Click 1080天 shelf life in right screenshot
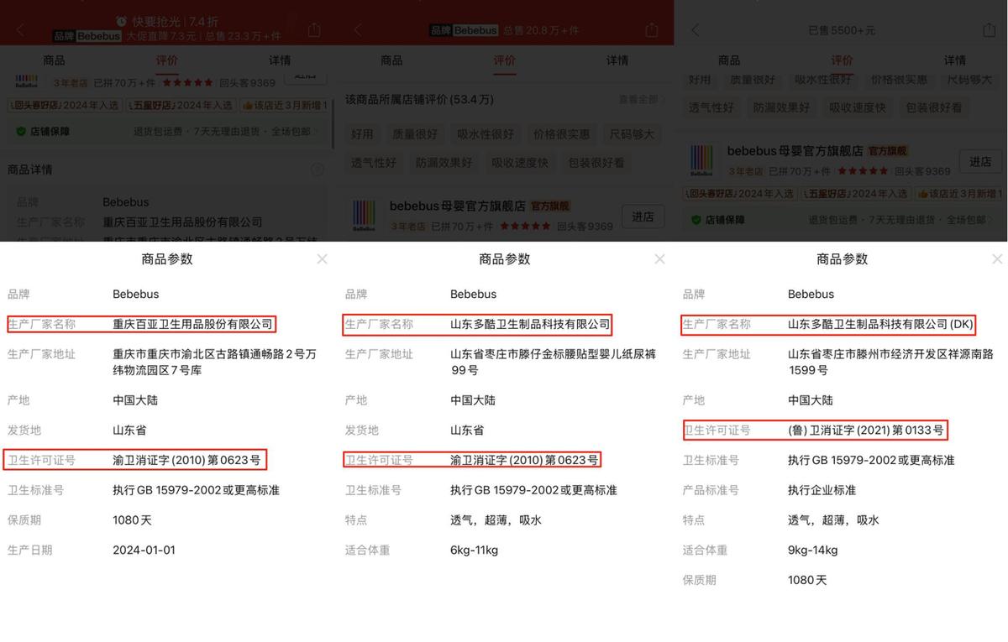1008x642 pixels. (807, 580)
